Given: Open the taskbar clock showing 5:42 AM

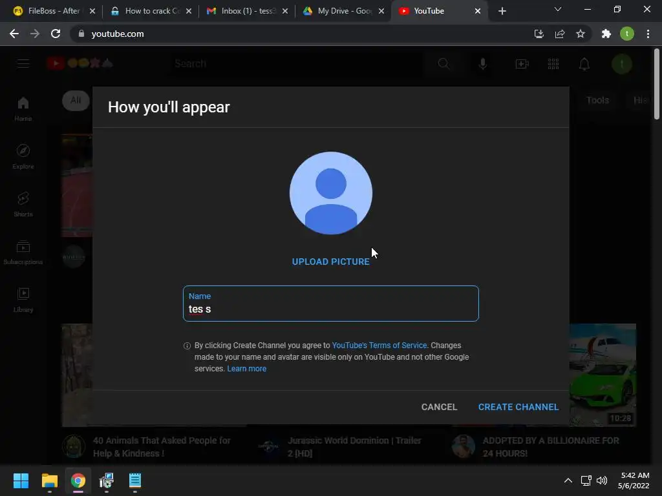Looking at the screenshot, I should tap(634, 480).
